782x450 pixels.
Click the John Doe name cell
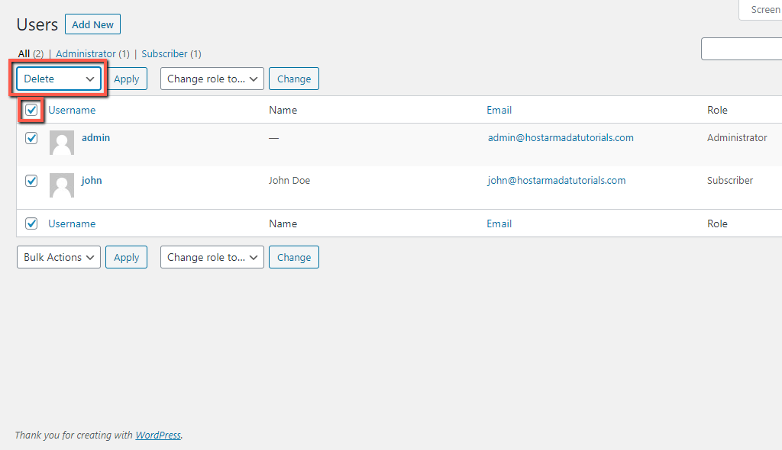[289, 181]
